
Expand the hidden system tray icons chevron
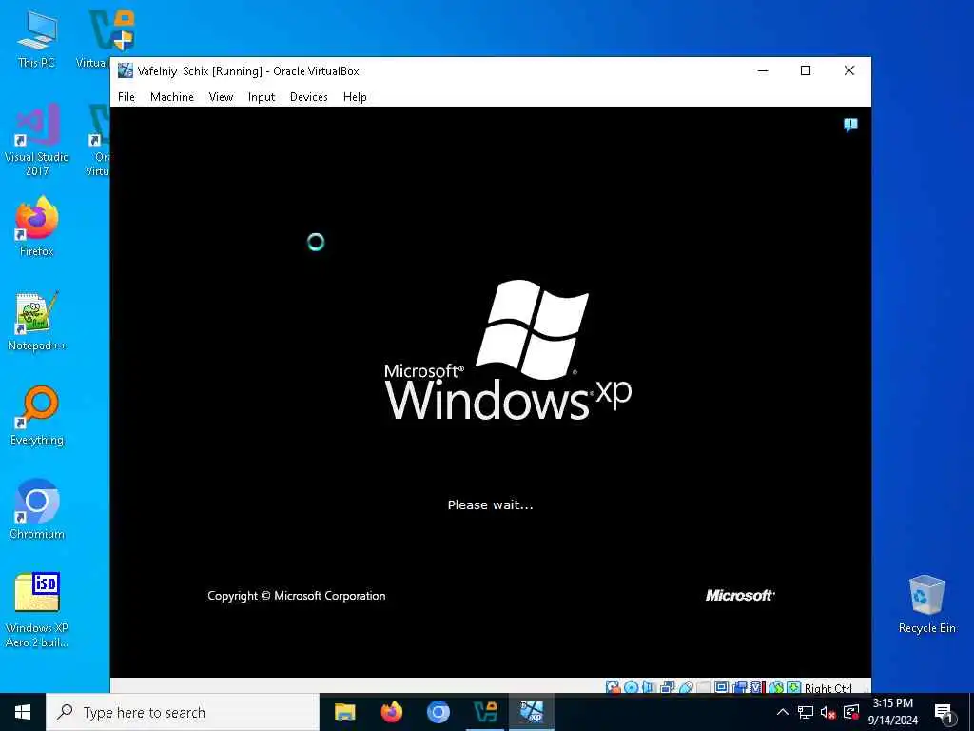[x=783, y=712]
